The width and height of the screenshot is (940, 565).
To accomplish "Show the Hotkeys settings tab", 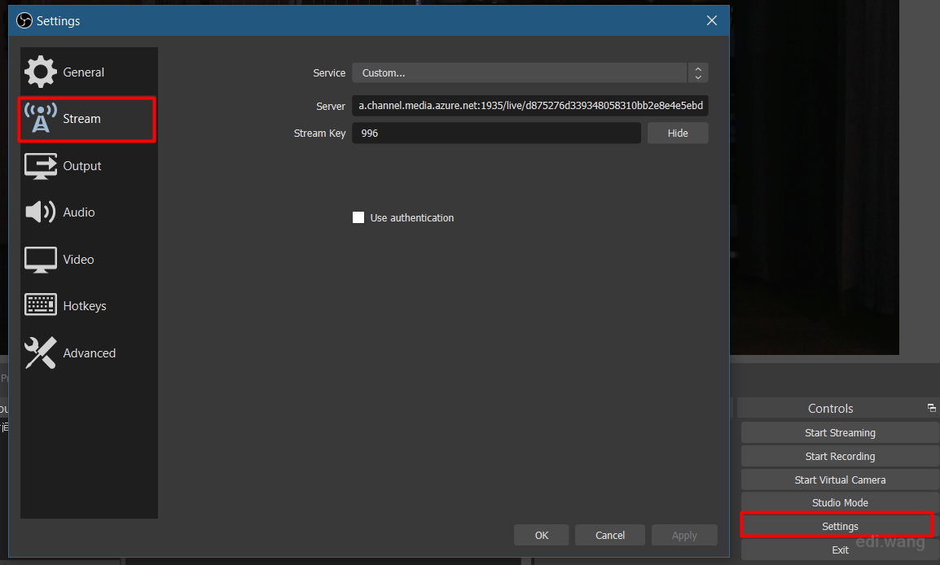I will tap(89, 305).
